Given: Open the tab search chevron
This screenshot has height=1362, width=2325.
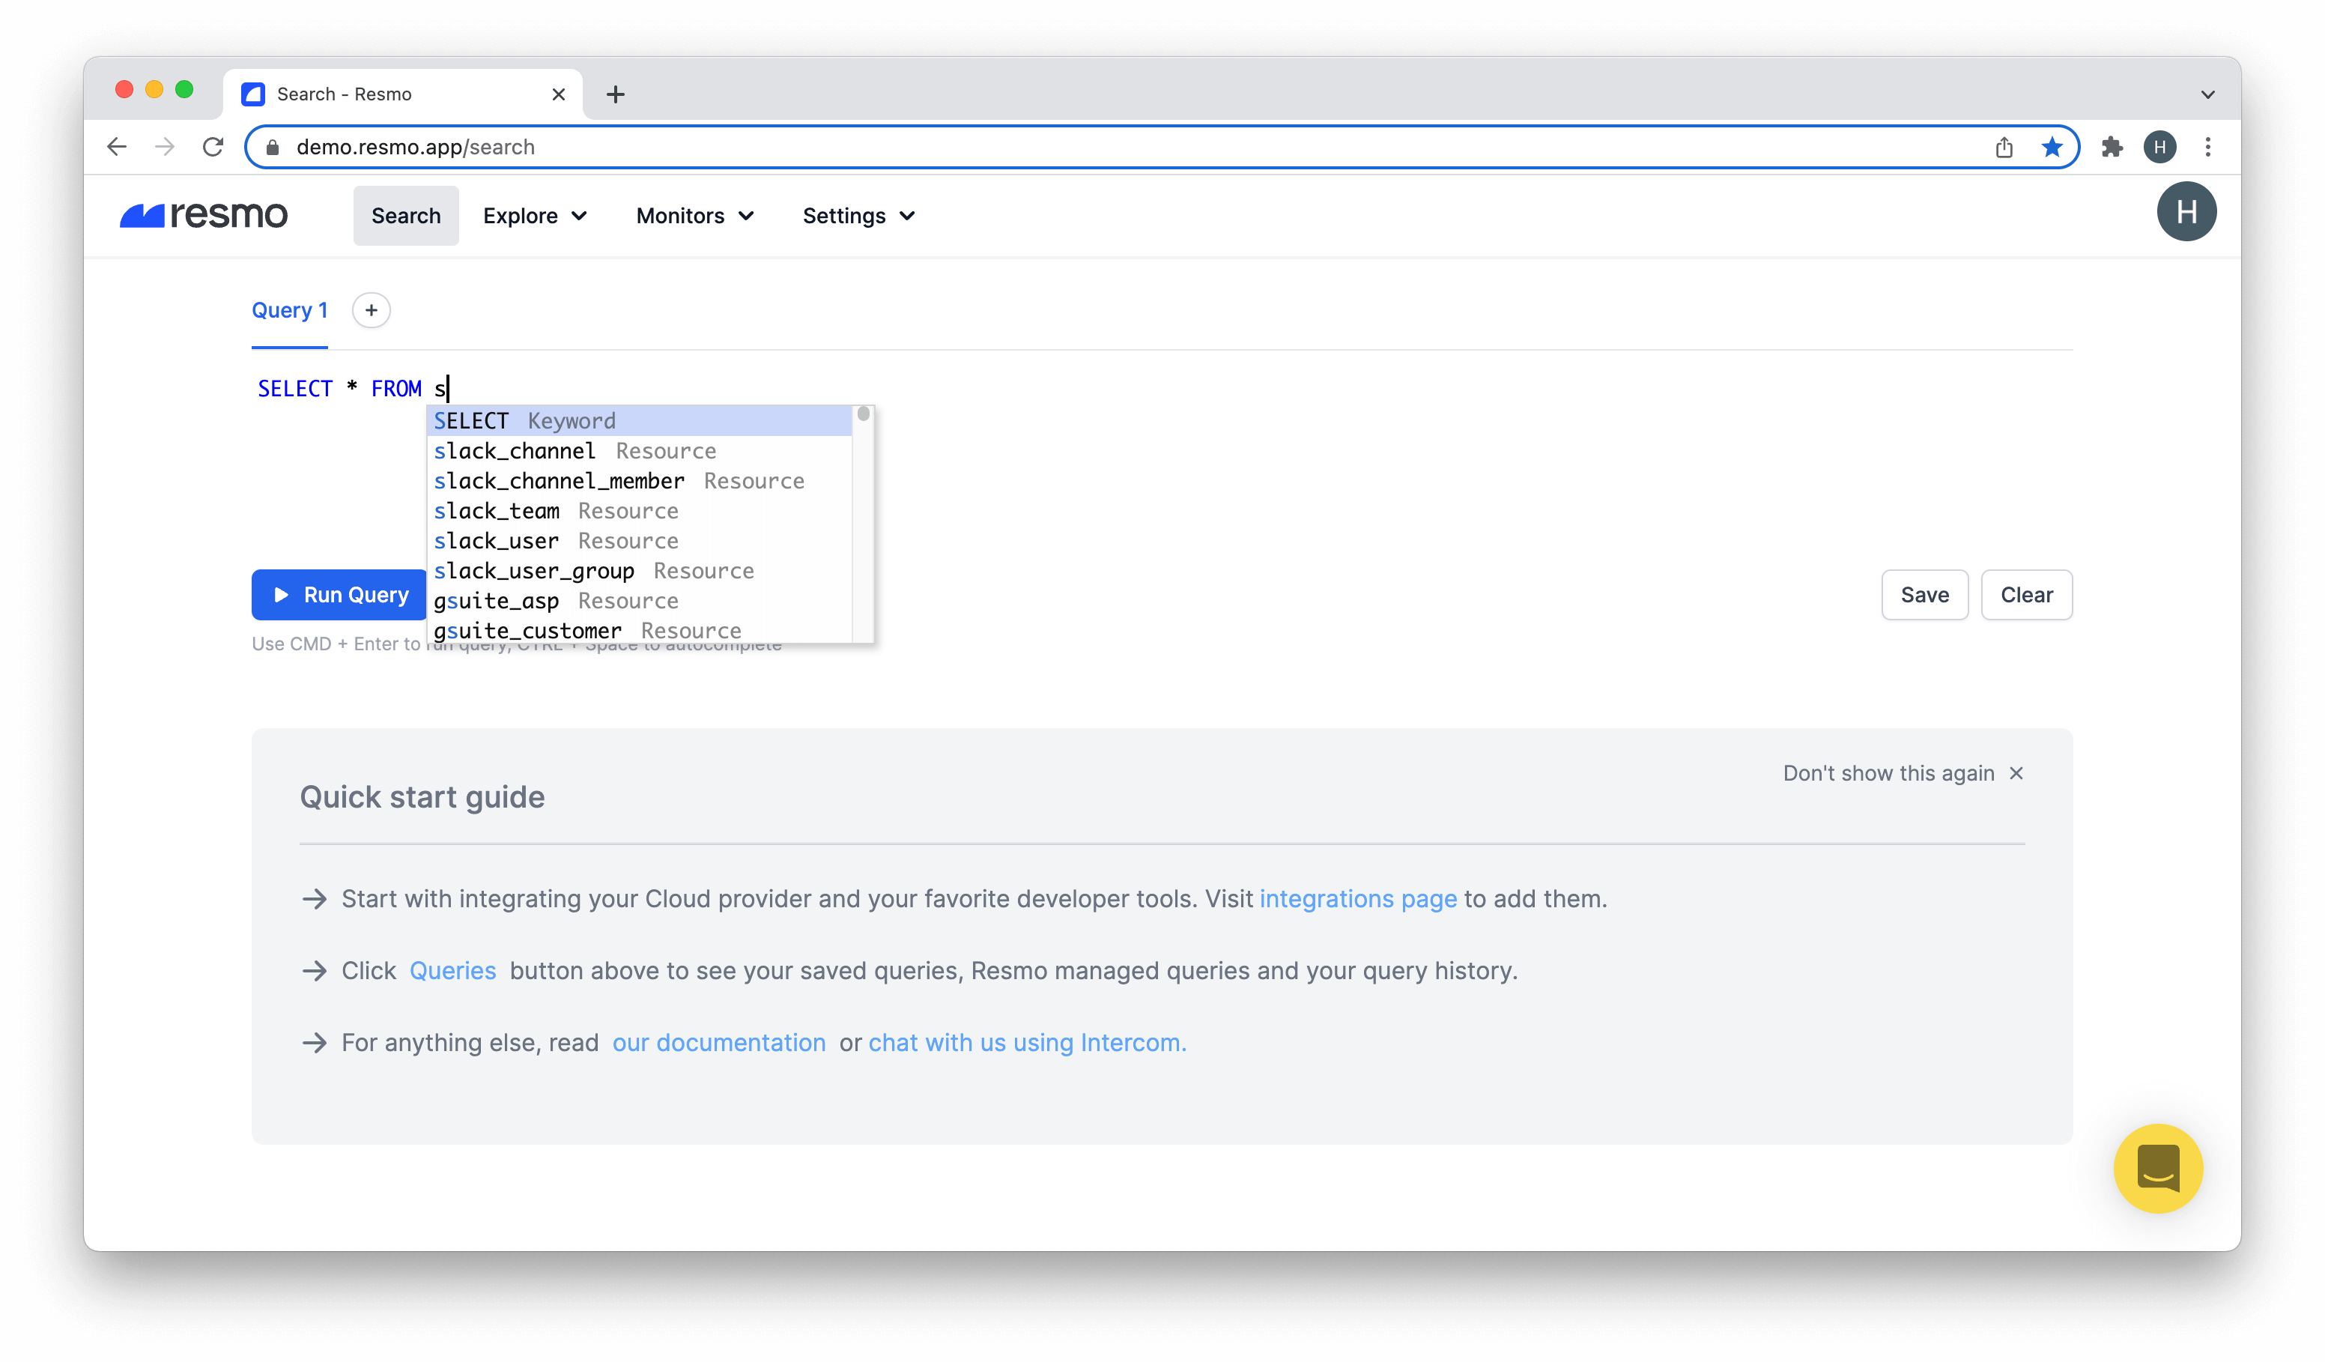Looking at the screenshot, I should [x=2208, y=94].
